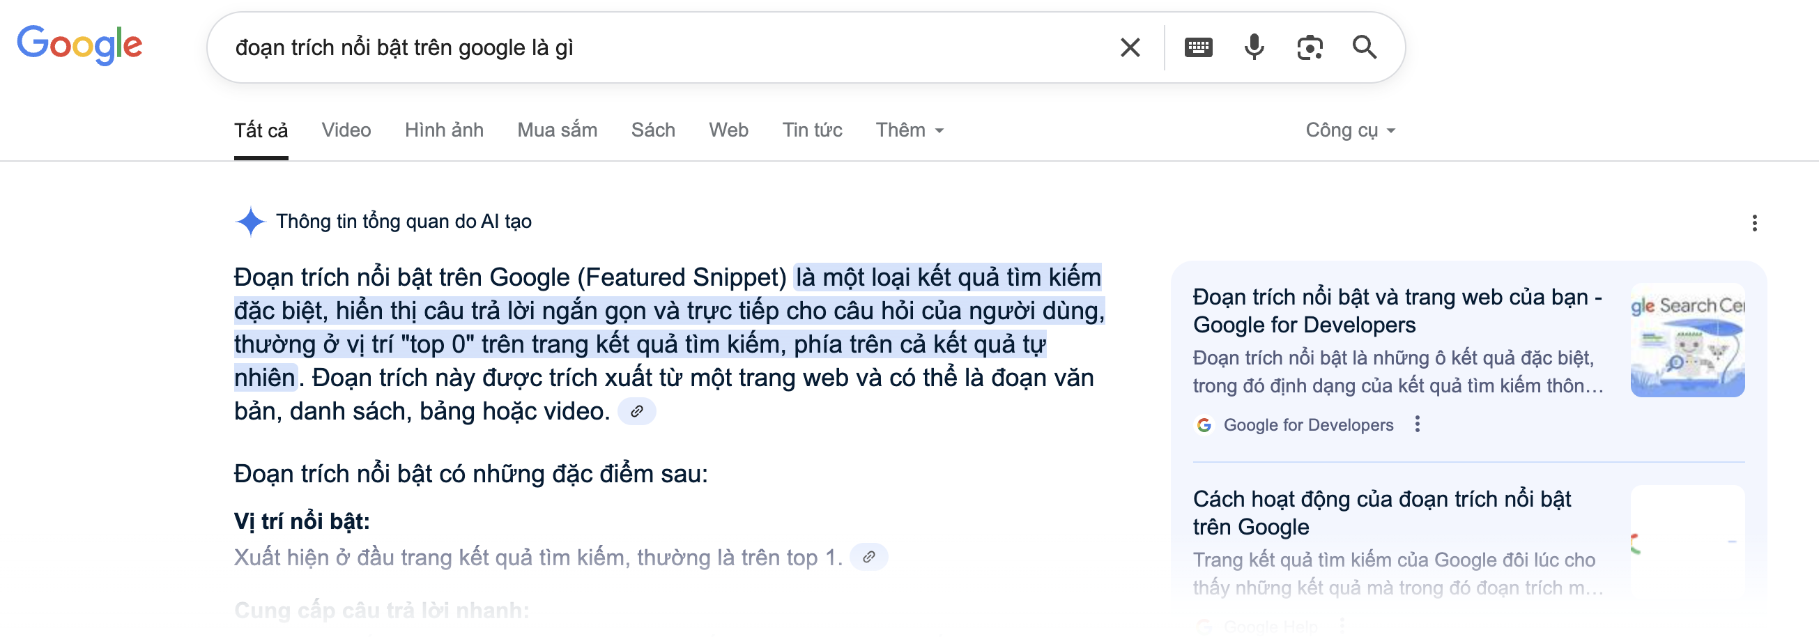Click 'Thông tin tổng quan do AI tạo' heading
The image size is (1819, 637).
pyautogui.click(x=404, y=222)
